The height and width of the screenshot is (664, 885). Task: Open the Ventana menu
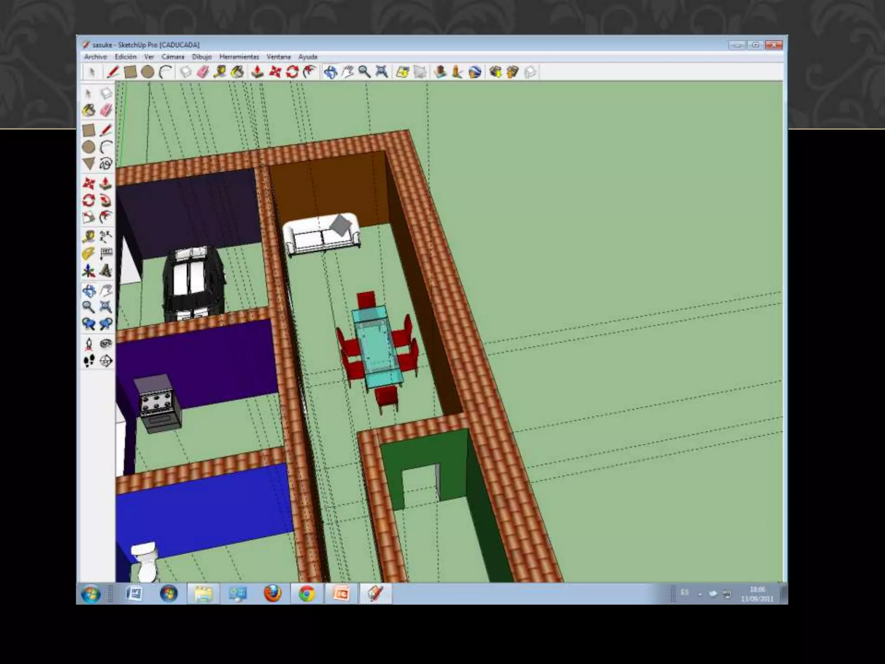click(278, 57)
